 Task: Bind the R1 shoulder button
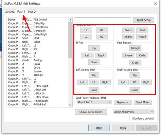102,30
